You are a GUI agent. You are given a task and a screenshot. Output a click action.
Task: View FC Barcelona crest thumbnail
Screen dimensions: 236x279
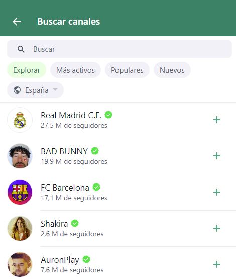tap(20, 192)
